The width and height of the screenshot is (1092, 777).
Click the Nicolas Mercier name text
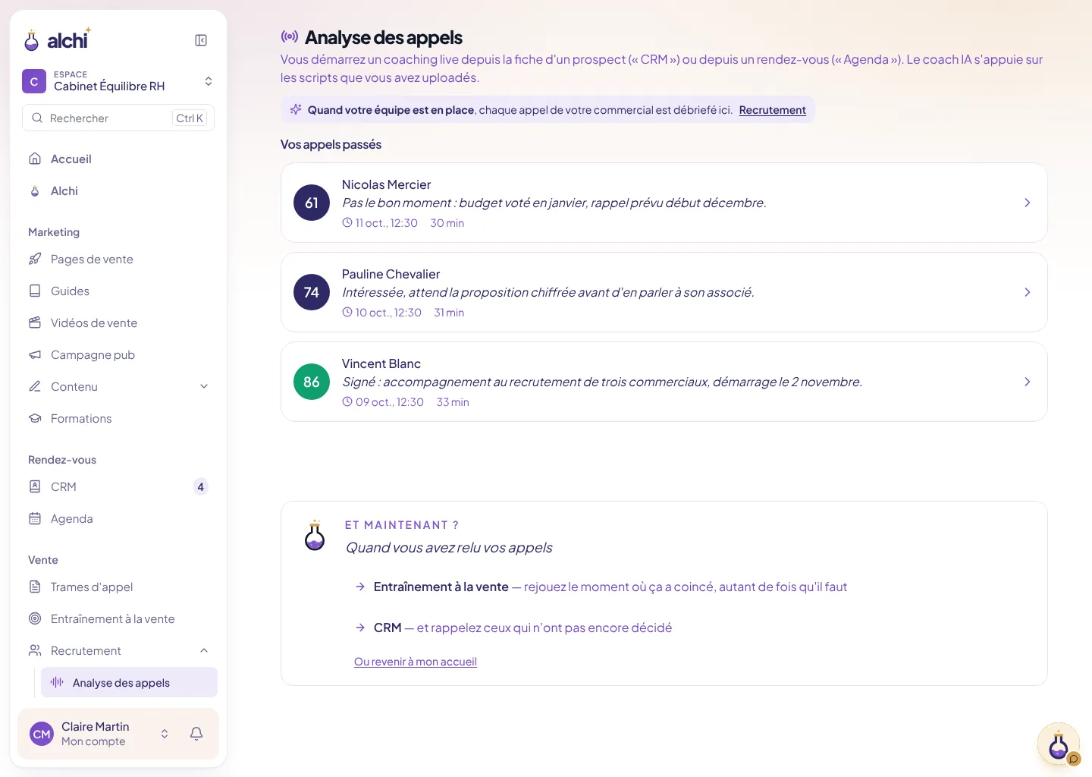pyautogui.click(x=386, y=184)
